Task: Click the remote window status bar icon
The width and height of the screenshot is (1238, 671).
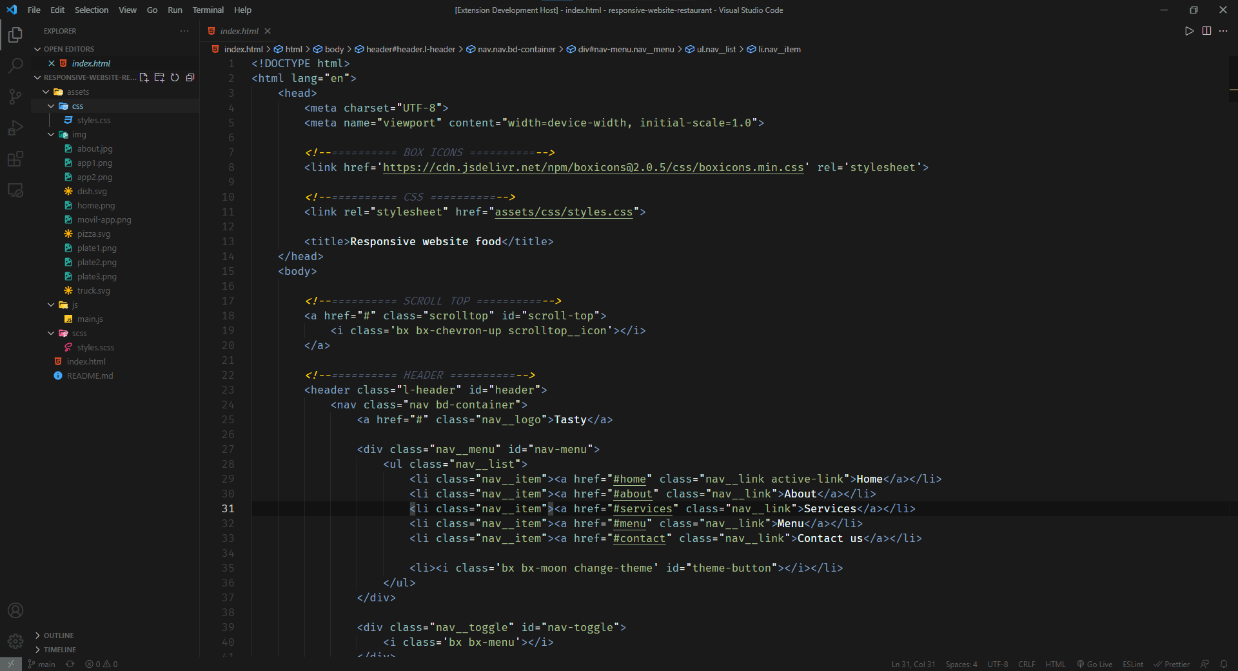Action: pos(11,664)
